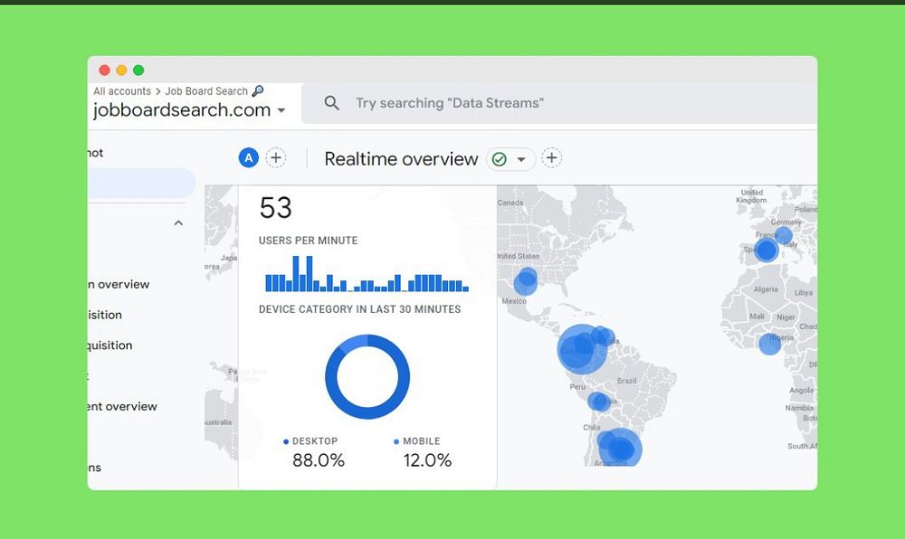Click the Desktop legend entry
905x539 pixels.
click(310, 441)
